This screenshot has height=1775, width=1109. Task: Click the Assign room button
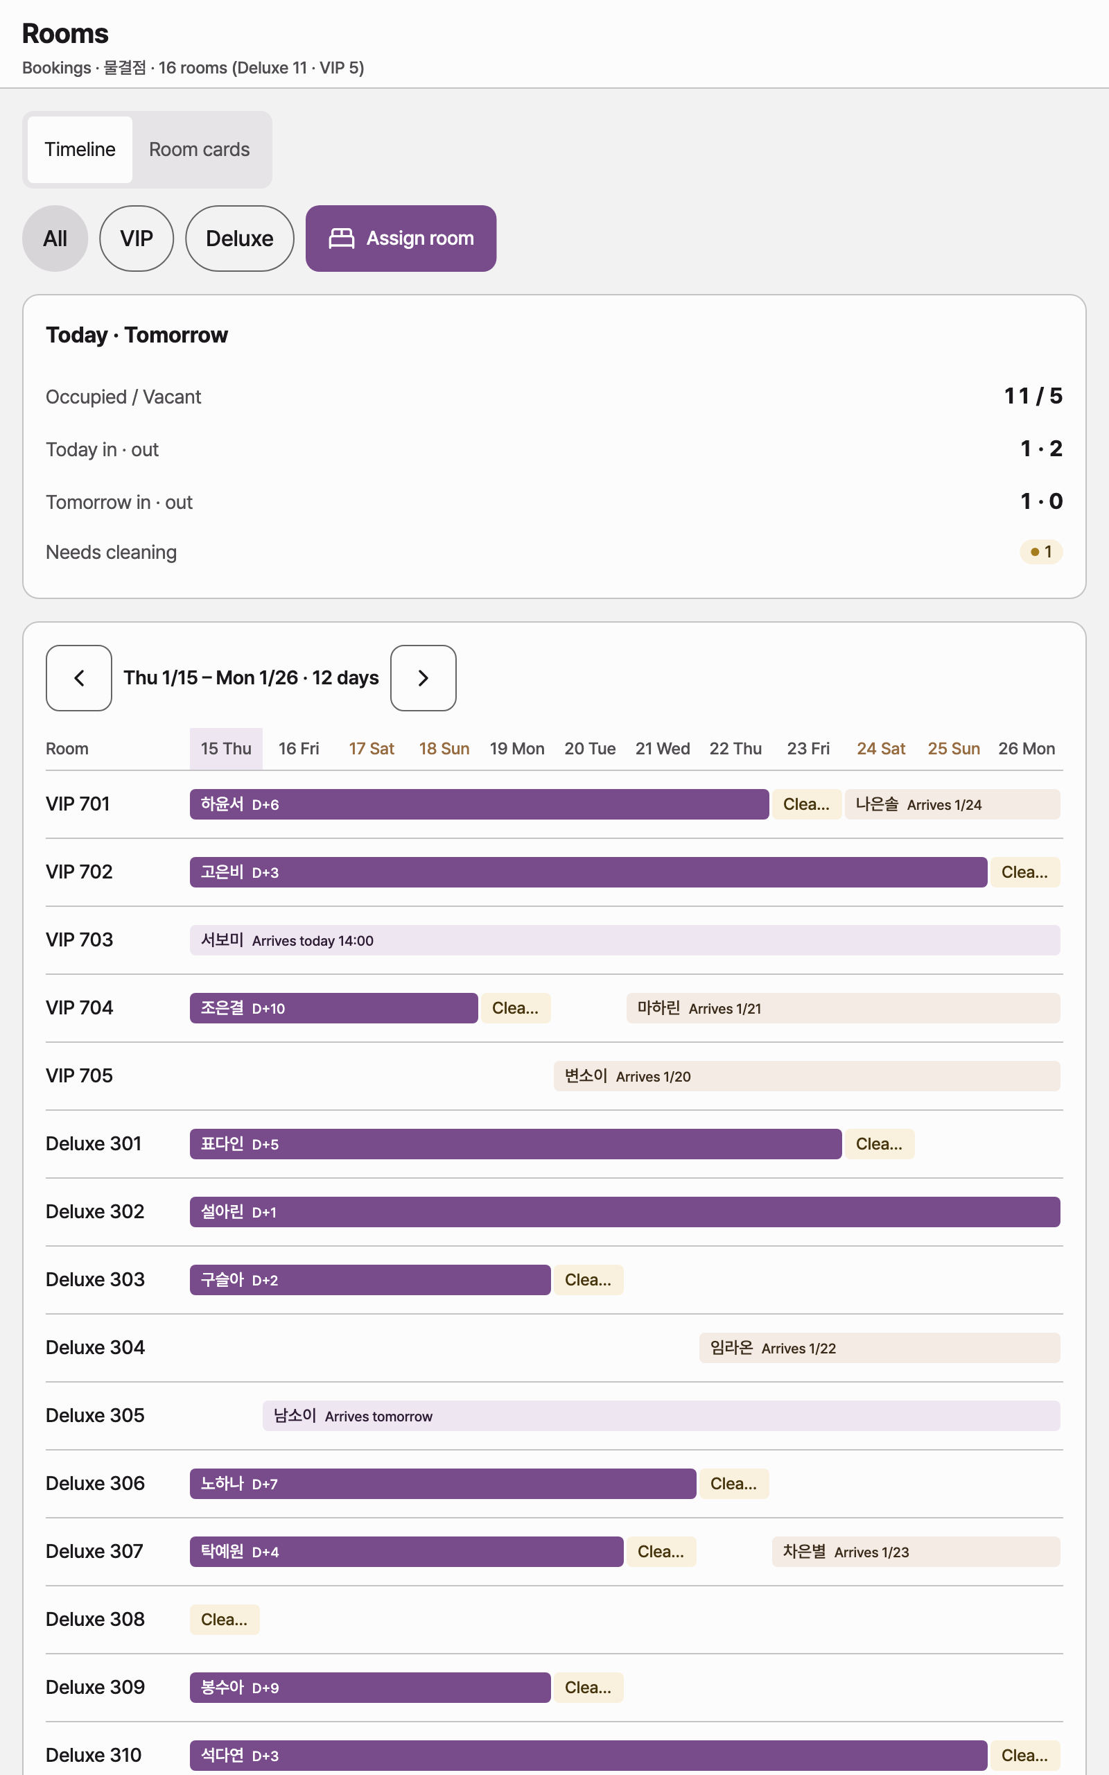pyautogui.click(x=401, y=239)
